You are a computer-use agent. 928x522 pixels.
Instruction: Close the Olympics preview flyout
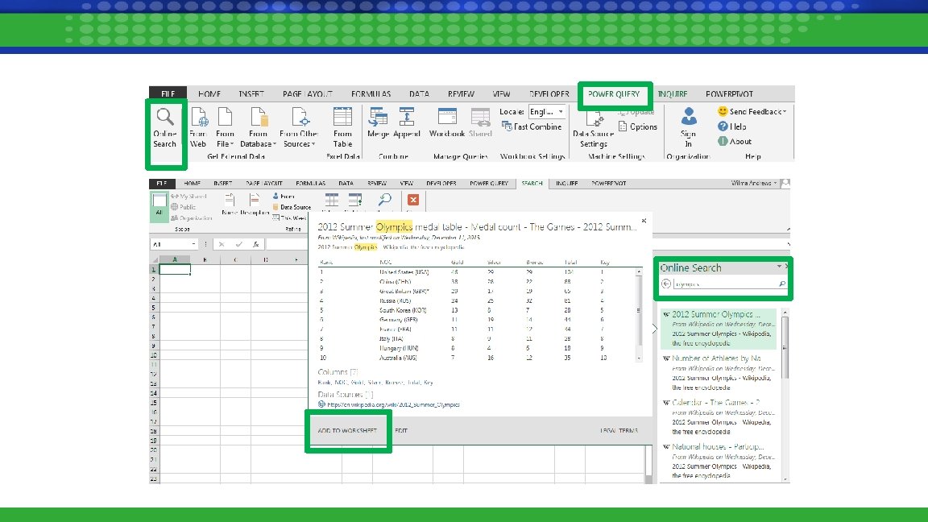[644, 221]
